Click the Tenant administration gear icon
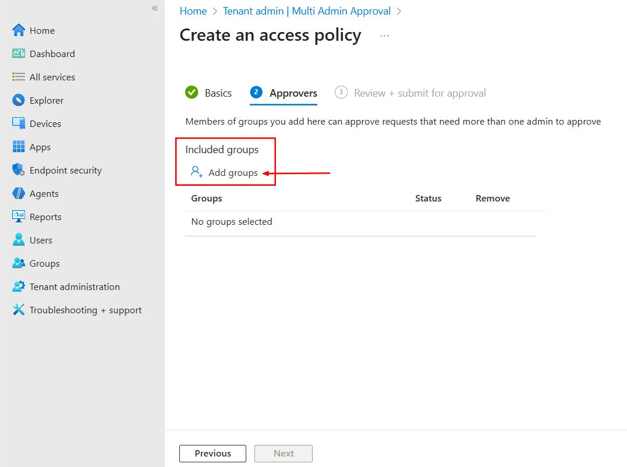 (x=19, y=286)
